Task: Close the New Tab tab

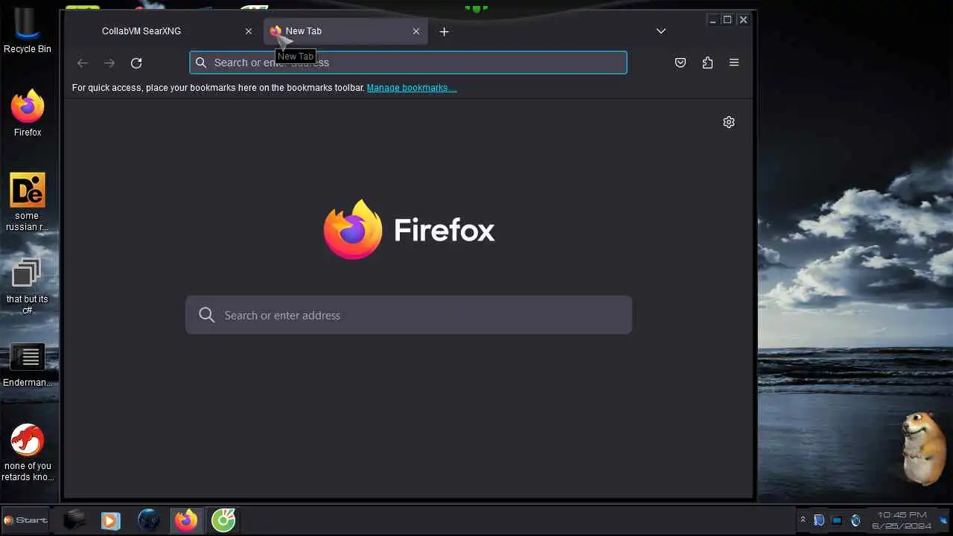Action: coord(416,31)
